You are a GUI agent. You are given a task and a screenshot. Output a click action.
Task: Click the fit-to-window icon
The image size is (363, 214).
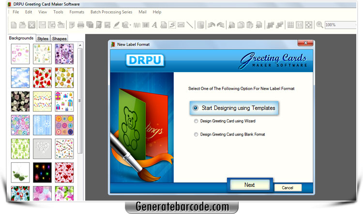pyautogui.click(x=308, y=25)
